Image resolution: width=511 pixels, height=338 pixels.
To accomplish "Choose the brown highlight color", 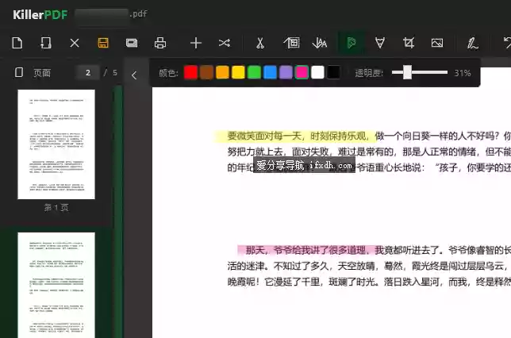I will [206, 72].
